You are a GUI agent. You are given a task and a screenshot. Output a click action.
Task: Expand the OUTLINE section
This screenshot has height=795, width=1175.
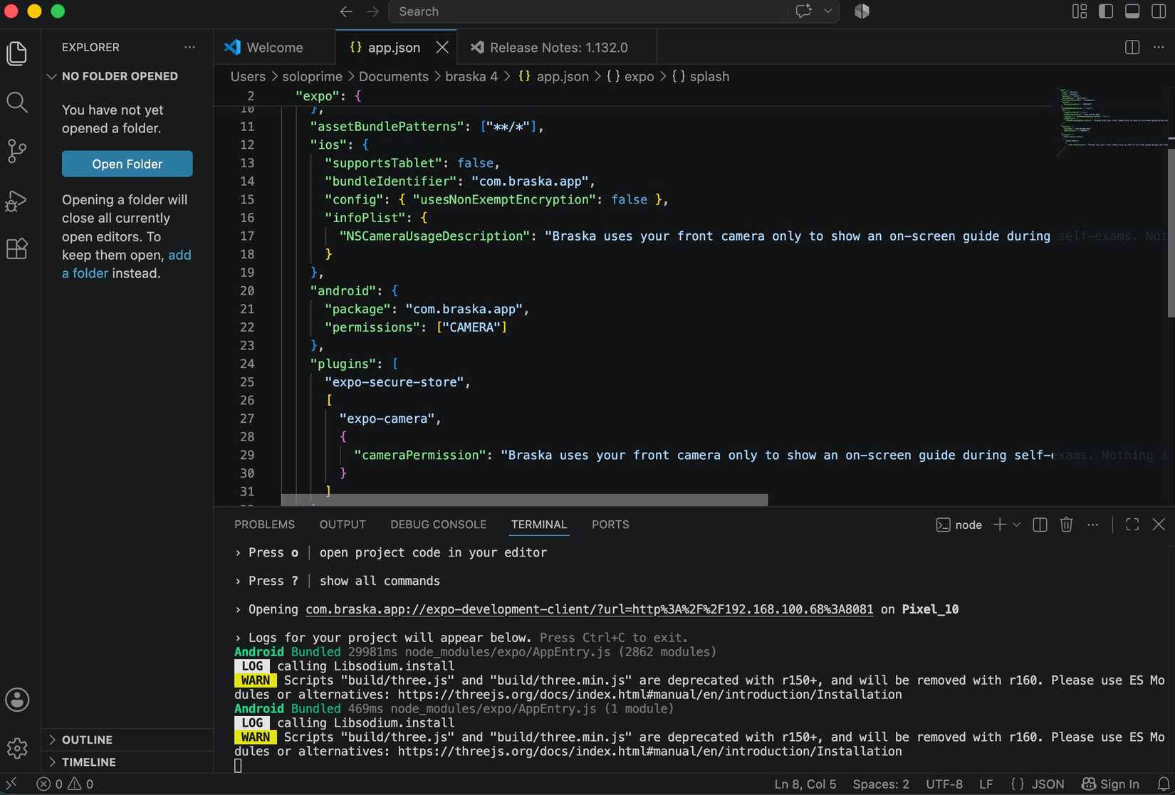pos(87,739)
